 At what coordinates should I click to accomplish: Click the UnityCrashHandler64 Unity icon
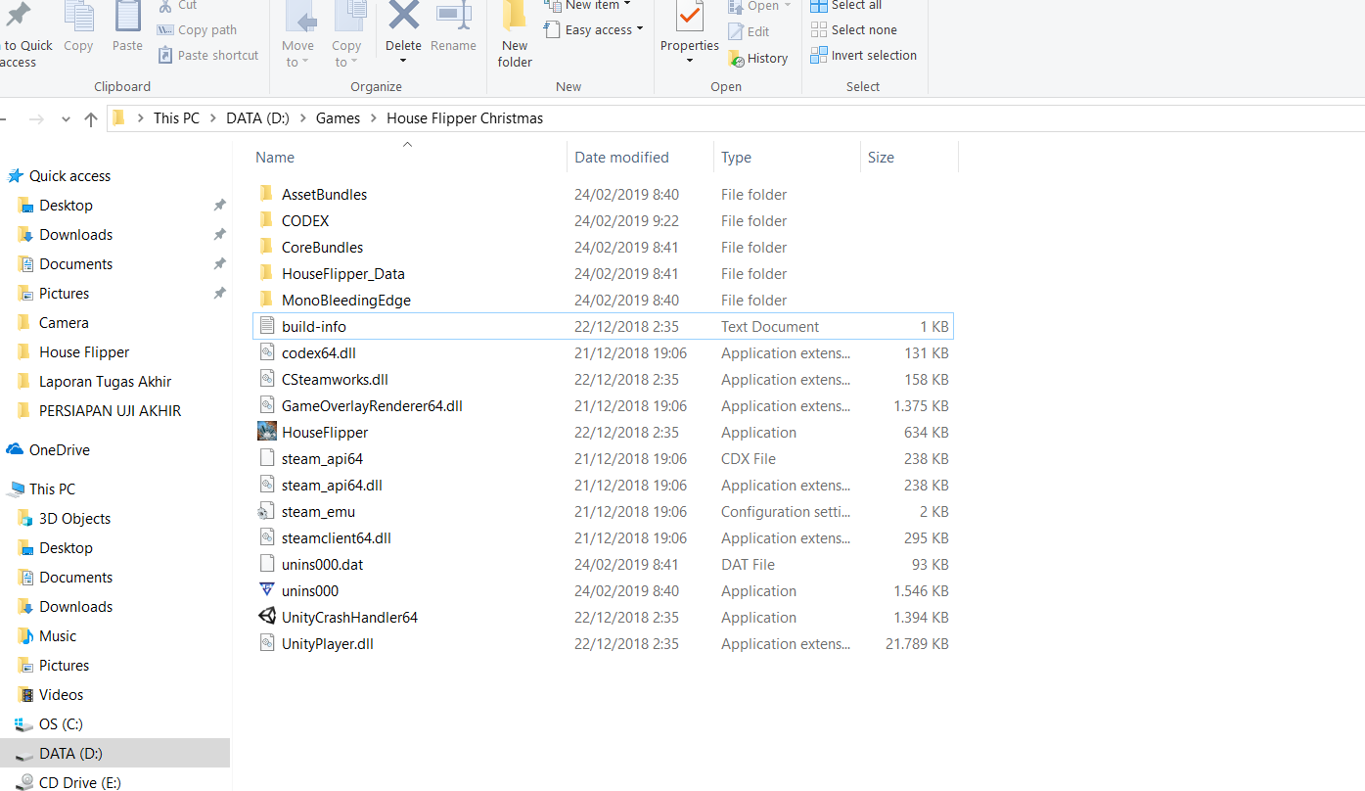[267, 617]
